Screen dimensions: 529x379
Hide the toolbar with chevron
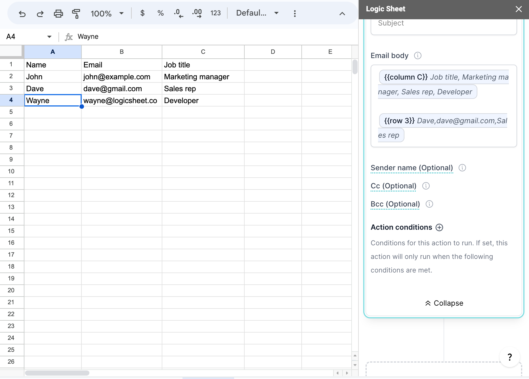click(342, 13)
